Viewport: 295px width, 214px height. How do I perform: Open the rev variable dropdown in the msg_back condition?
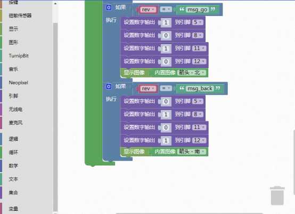148,88
